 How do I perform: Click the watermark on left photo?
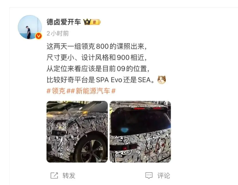[102, 160]
